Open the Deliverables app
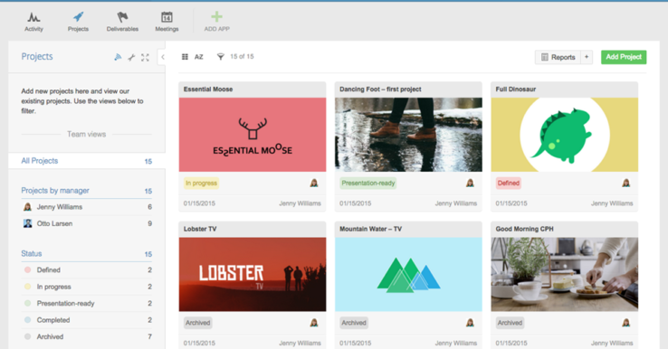The width and height of the screenshot is (668, 349). (122, 22)
